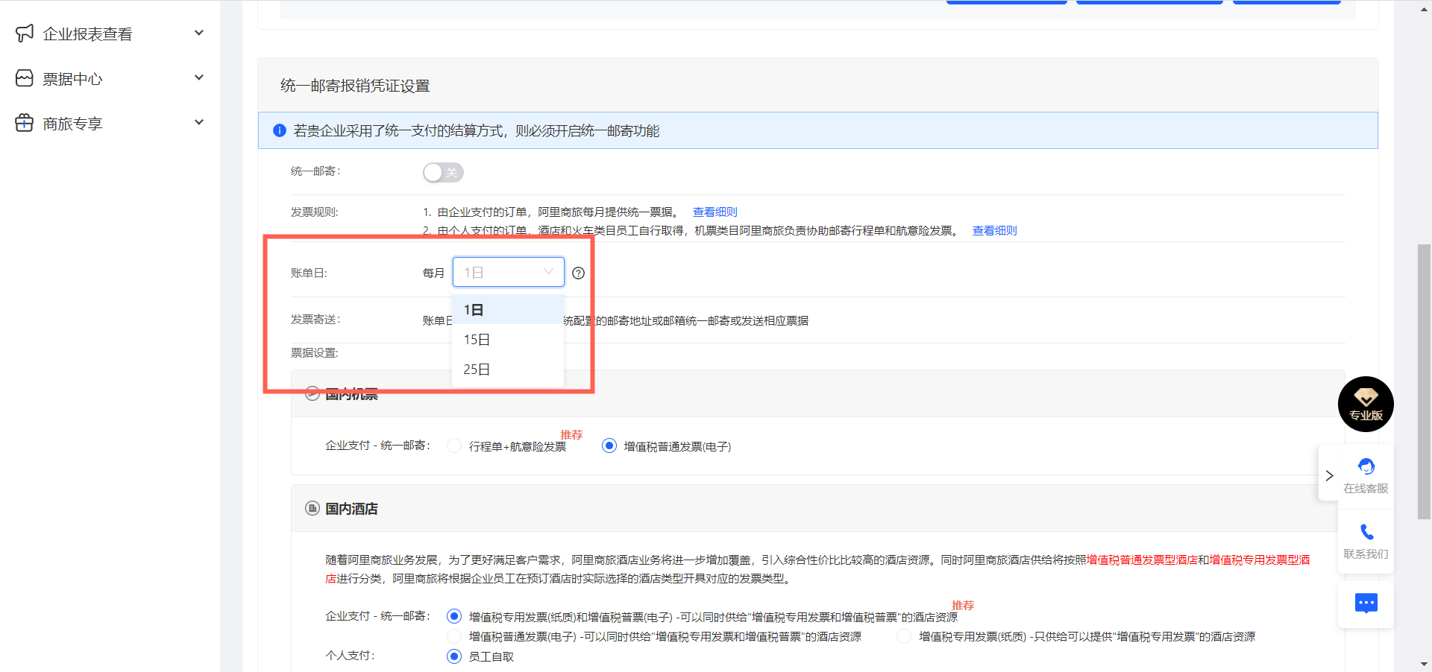This screenshot has width=1432, height=672.
Task: Open 商旅专享 sidebar menu item
Action: coord(110,123)
